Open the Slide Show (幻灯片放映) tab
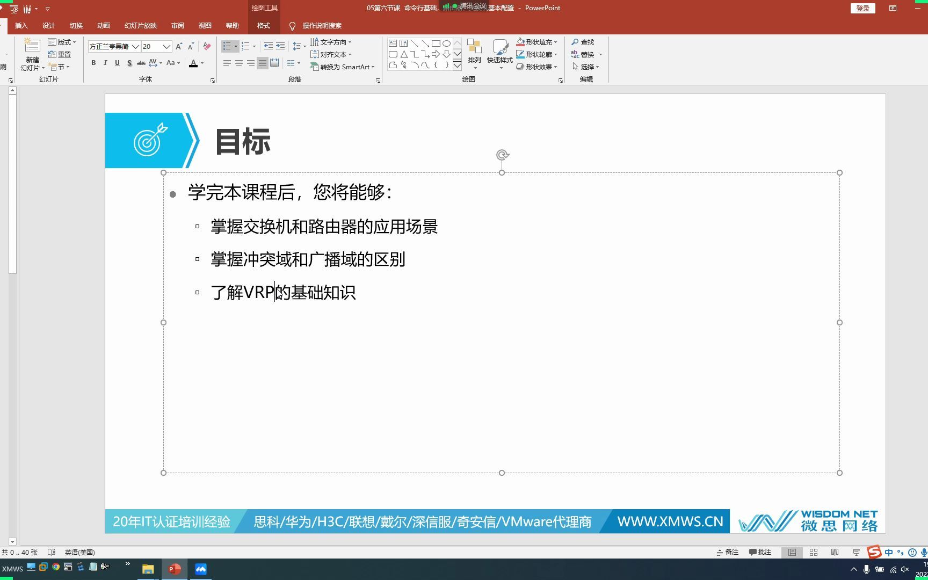Screen dimensions: 928x580 141,25
